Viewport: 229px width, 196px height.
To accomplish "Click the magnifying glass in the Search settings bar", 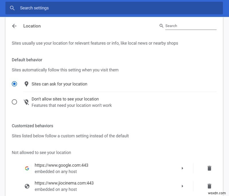I will click(12, 8).
